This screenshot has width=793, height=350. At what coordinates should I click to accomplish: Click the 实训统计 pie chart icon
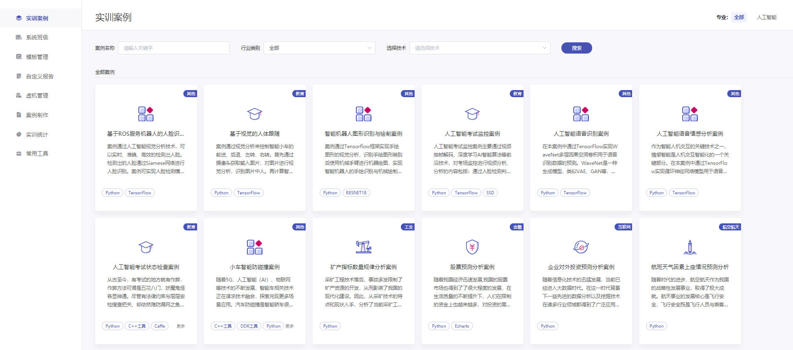click(x=19, y=135)
